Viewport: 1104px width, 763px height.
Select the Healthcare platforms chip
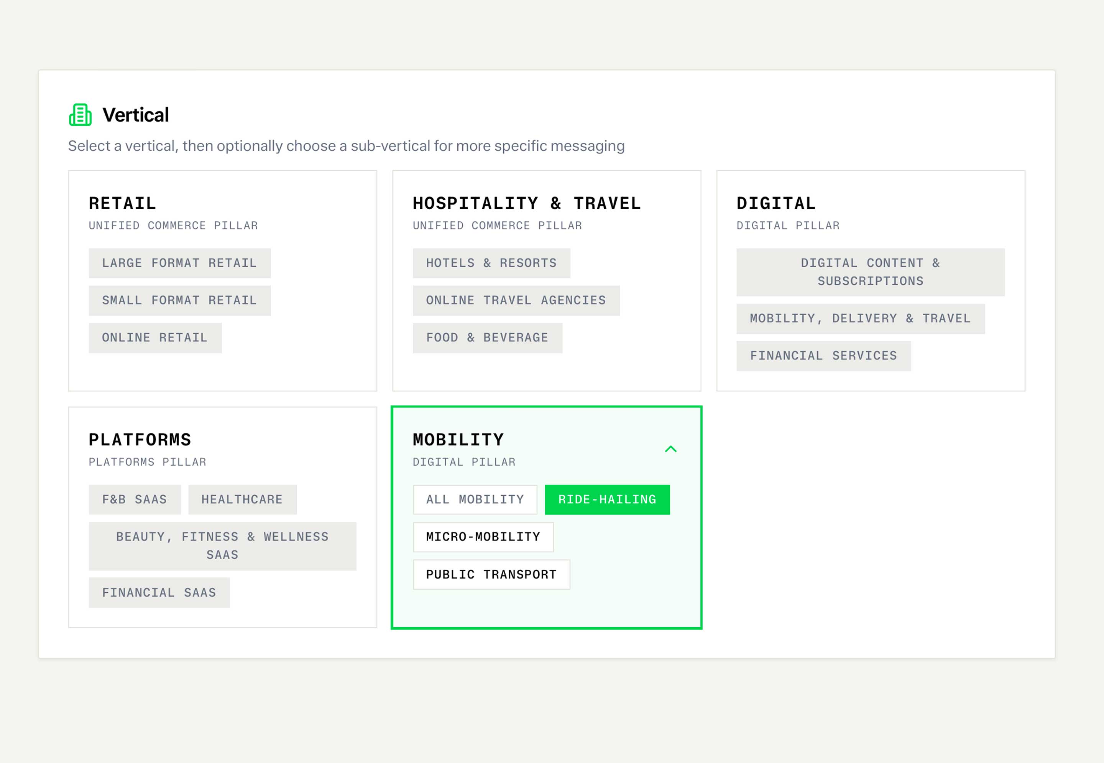coord(242,499)
